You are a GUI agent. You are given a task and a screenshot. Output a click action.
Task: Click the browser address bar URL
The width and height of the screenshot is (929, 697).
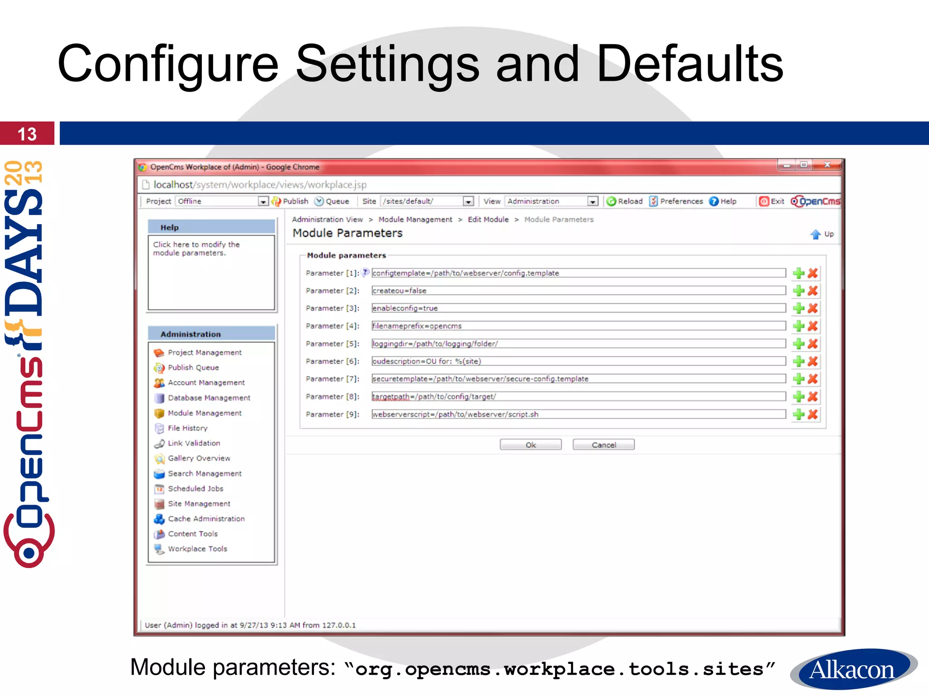point(260,185)
